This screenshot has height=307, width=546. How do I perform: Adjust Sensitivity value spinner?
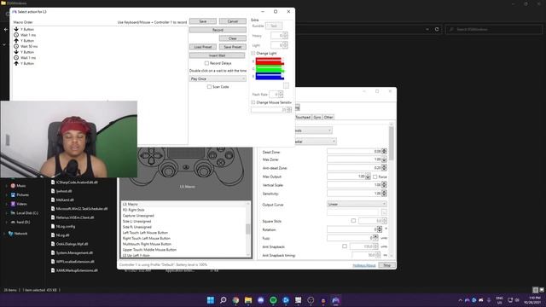pyautogui.click(x=384, y=194)
